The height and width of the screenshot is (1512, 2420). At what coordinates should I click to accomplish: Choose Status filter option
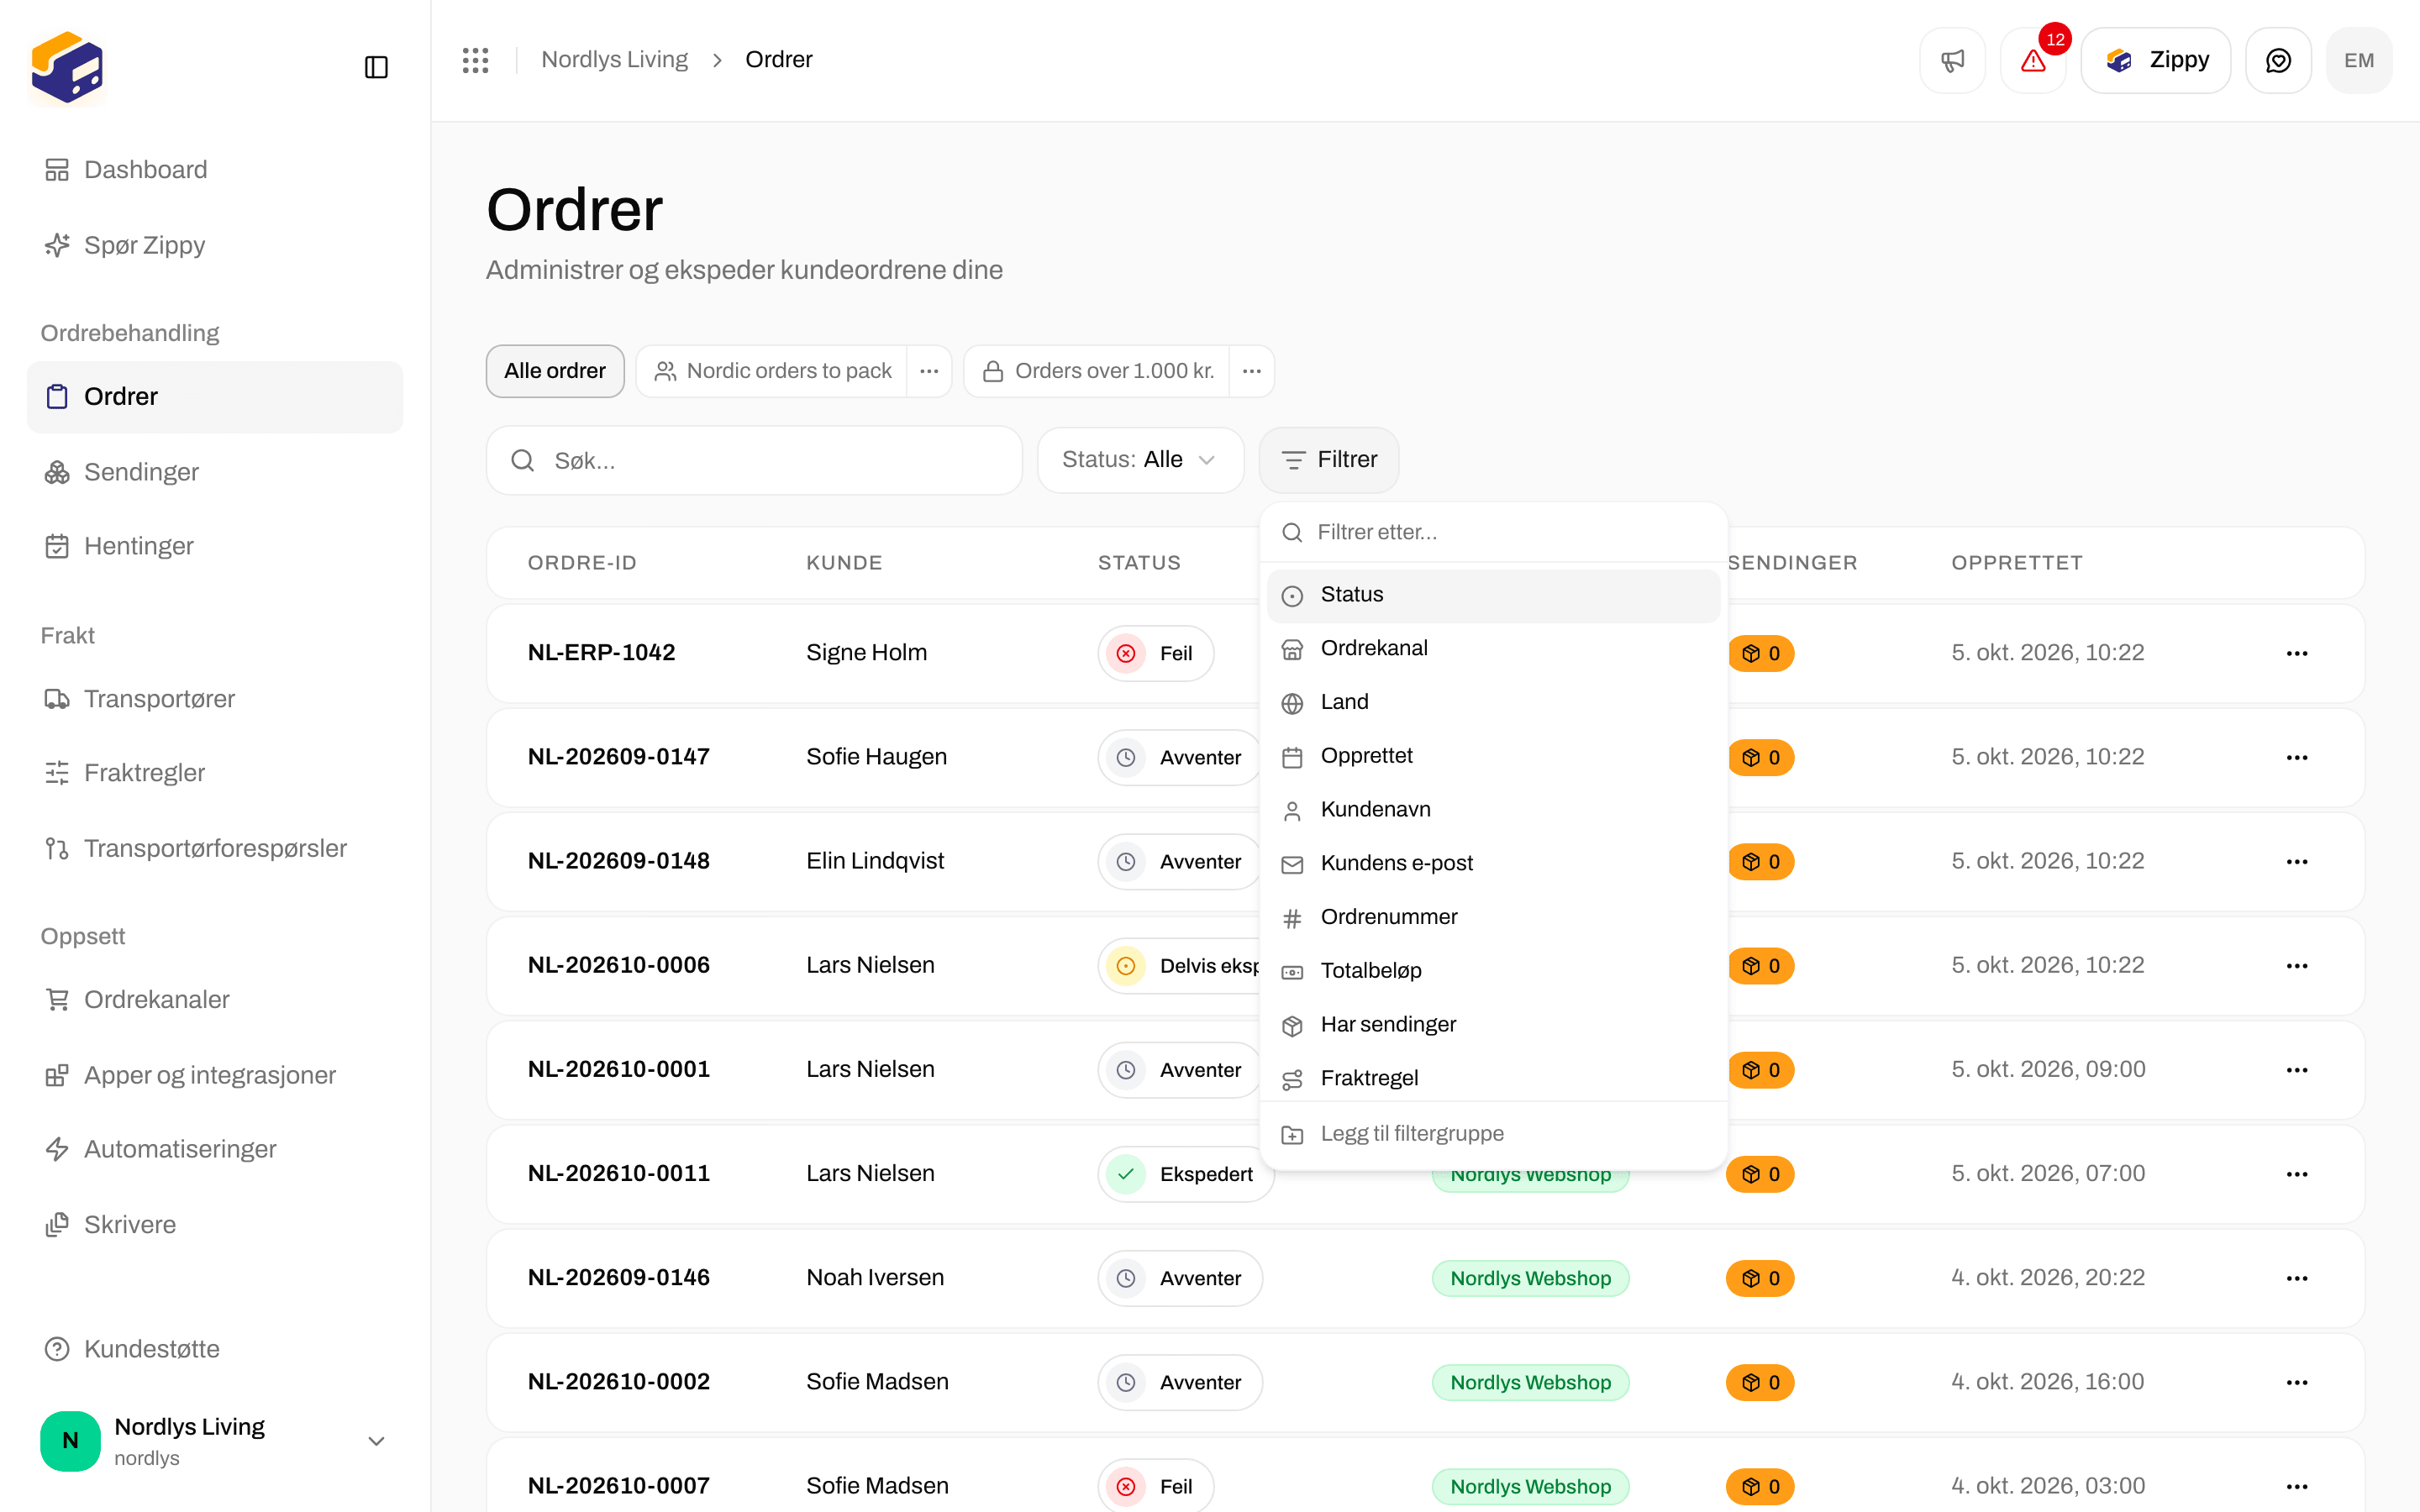[x=1494, y=595]
